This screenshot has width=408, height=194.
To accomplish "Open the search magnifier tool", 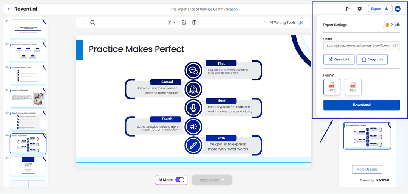I will (x=93, y=22).
